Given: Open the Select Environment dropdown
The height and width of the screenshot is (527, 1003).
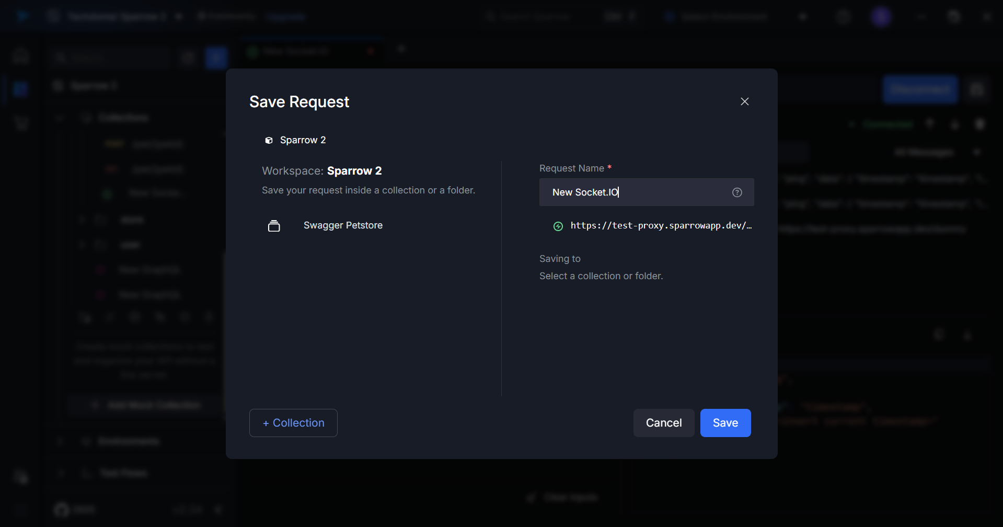Looking at the screenshot, I should [x=724, y=17].
